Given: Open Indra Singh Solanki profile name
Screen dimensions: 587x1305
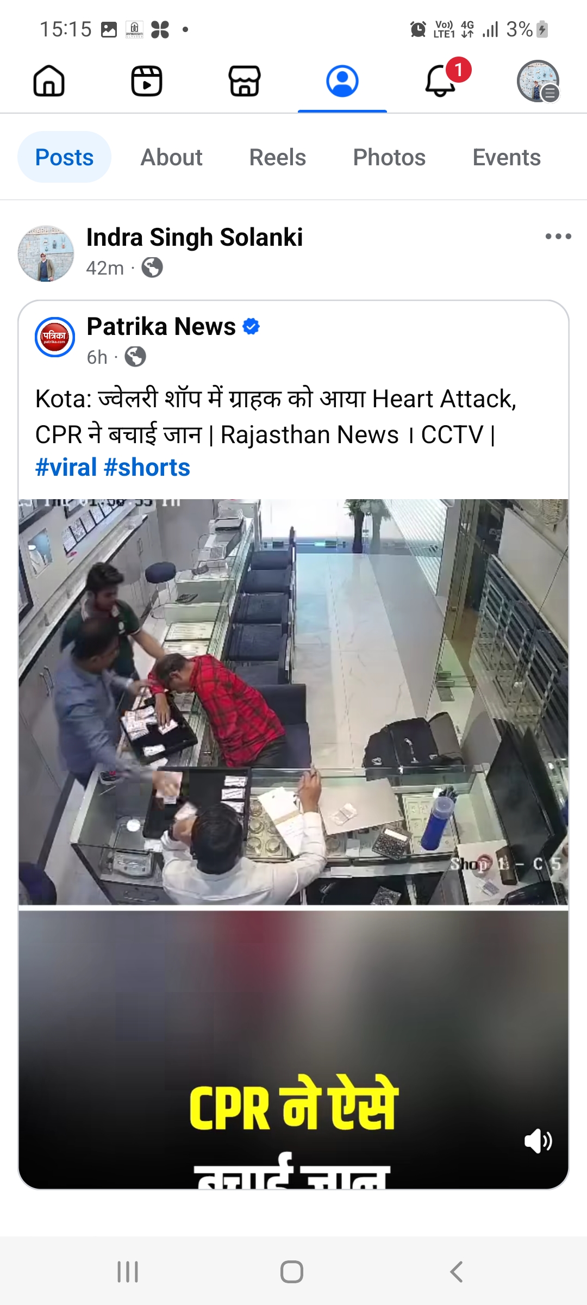Looking at the screenshot, I should [x=195, y=237].
